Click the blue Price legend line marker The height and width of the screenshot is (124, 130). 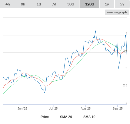37,117
